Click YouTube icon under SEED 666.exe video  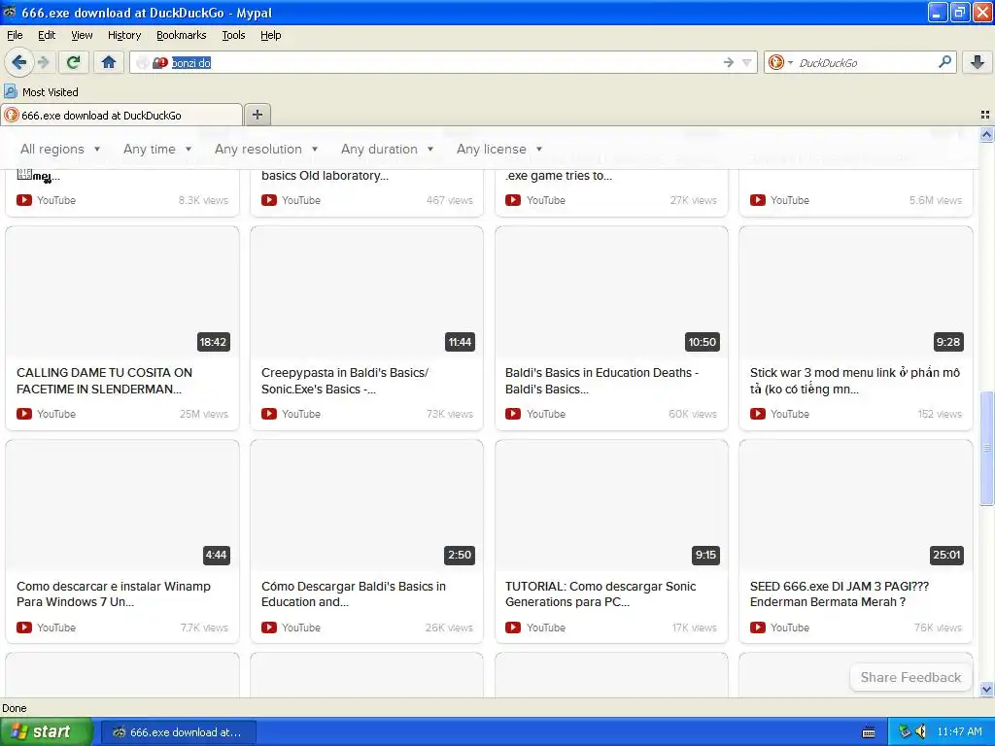click(x=758, y=627)
